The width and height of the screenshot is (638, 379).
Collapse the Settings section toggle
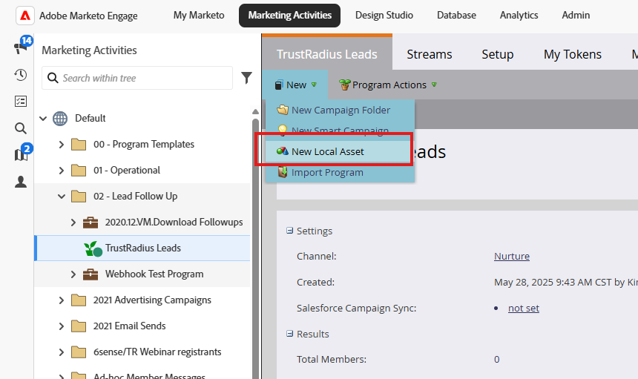290,231
